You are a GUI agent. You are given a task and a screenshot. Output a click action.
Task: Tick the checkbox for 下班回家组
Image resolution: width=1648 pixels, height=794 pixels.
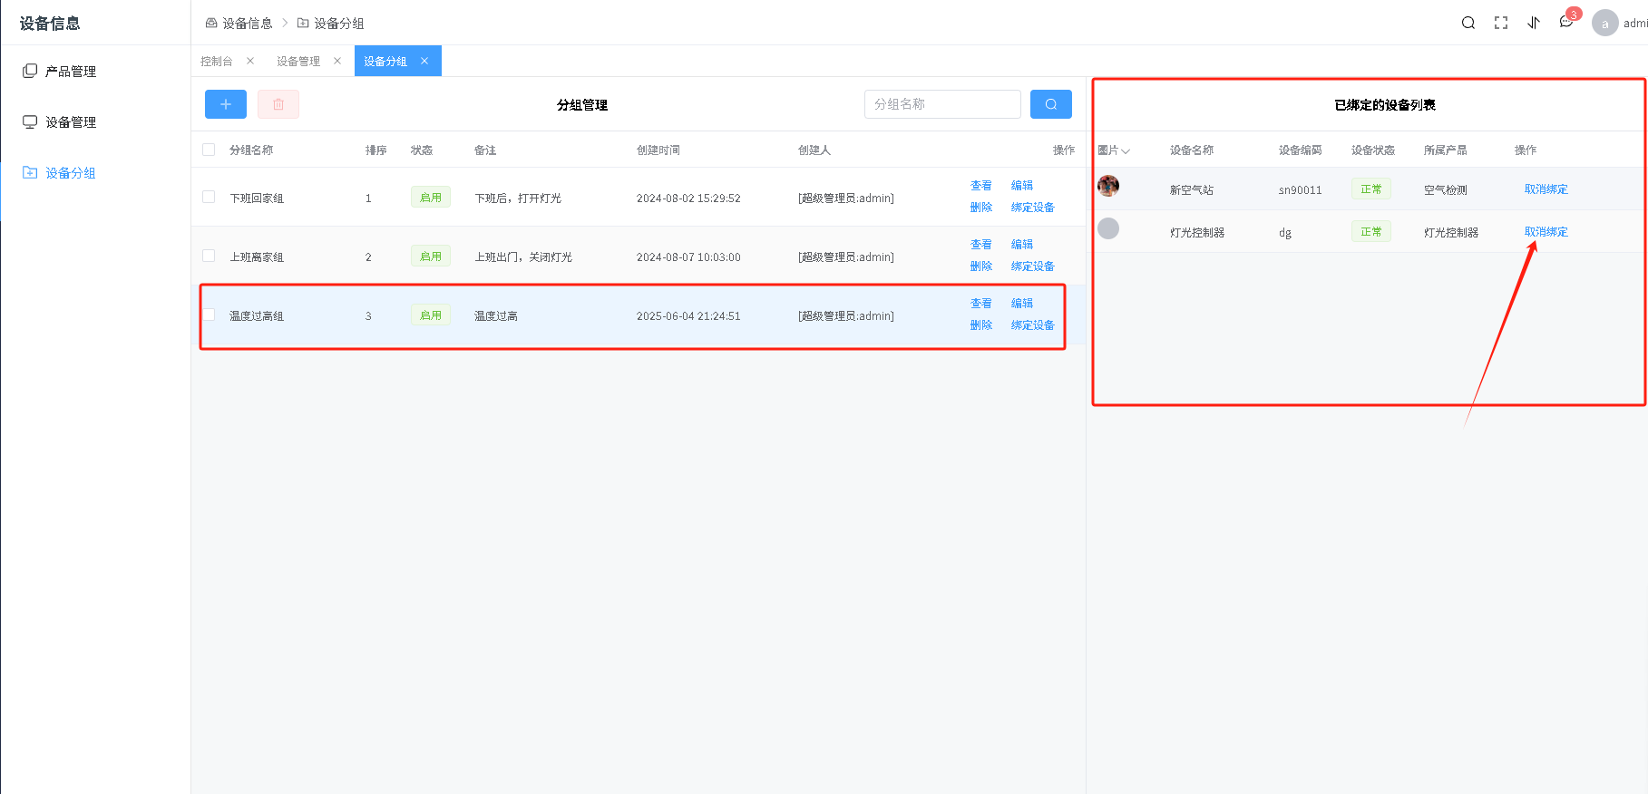coord(209,197)
